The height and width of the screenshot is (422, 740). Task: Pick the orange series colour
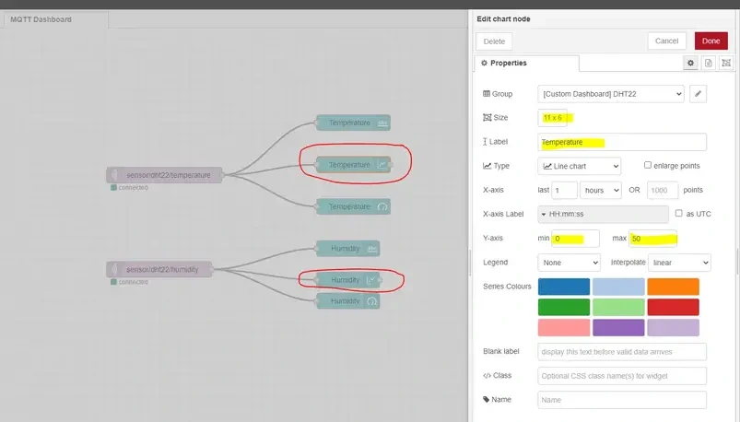673,287
